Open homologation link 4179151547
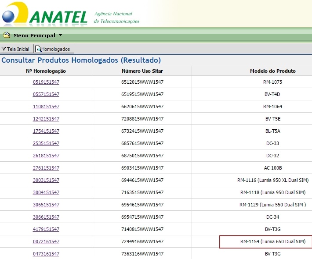 [x=46, y=229]
